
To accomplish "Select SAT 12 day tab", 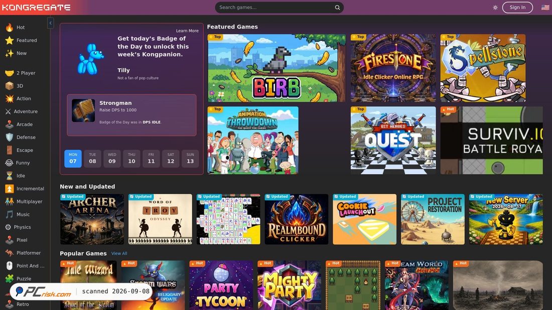I will pyautogui.click(x=171, y=159).
